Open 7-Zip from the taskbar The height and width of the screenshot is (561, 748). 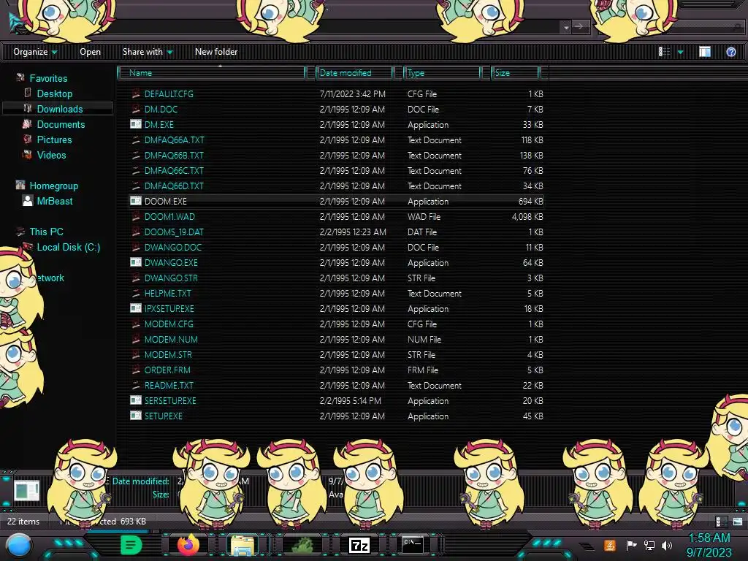(x=359, y=545)
